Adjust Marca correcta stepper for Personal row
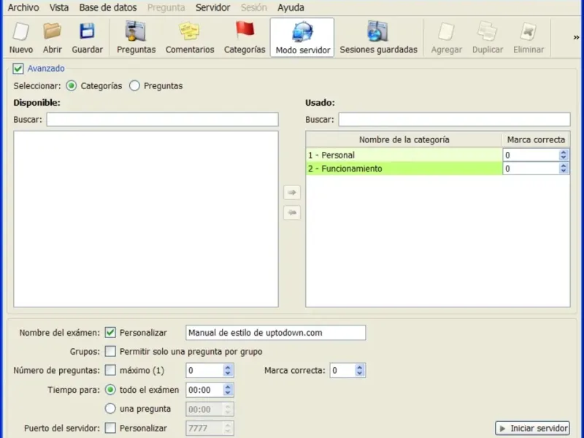The height and width of the screenshot is (438, 584). point(563,155)
